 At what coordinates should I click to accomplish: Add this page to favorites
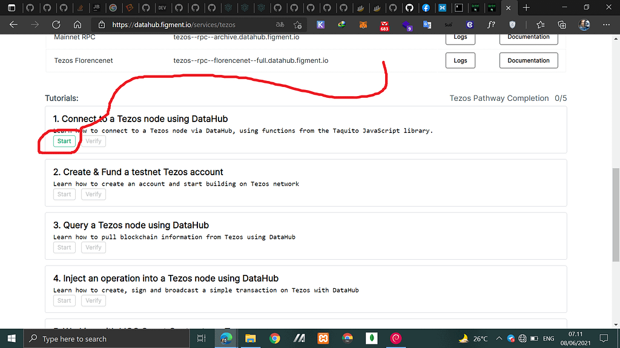[x=298, y=24]
